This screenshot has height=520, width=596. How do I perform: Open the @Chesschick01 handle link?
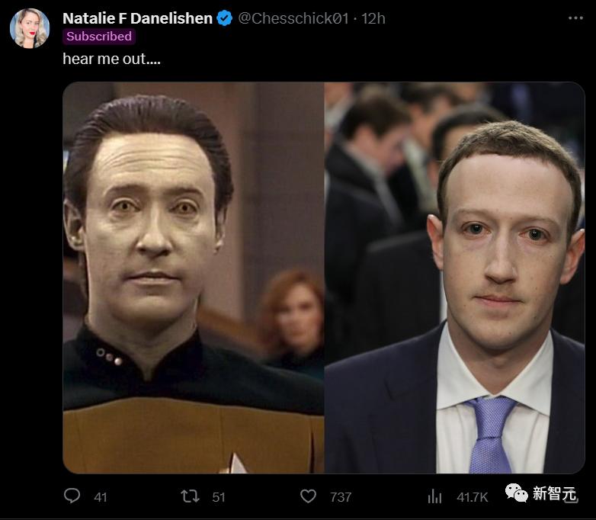[x=293, y=18]
